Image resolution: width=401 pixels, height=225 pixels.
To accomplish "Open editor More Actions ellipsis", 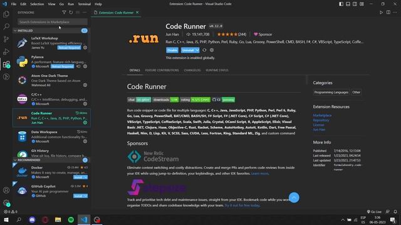I will point(395,12).
